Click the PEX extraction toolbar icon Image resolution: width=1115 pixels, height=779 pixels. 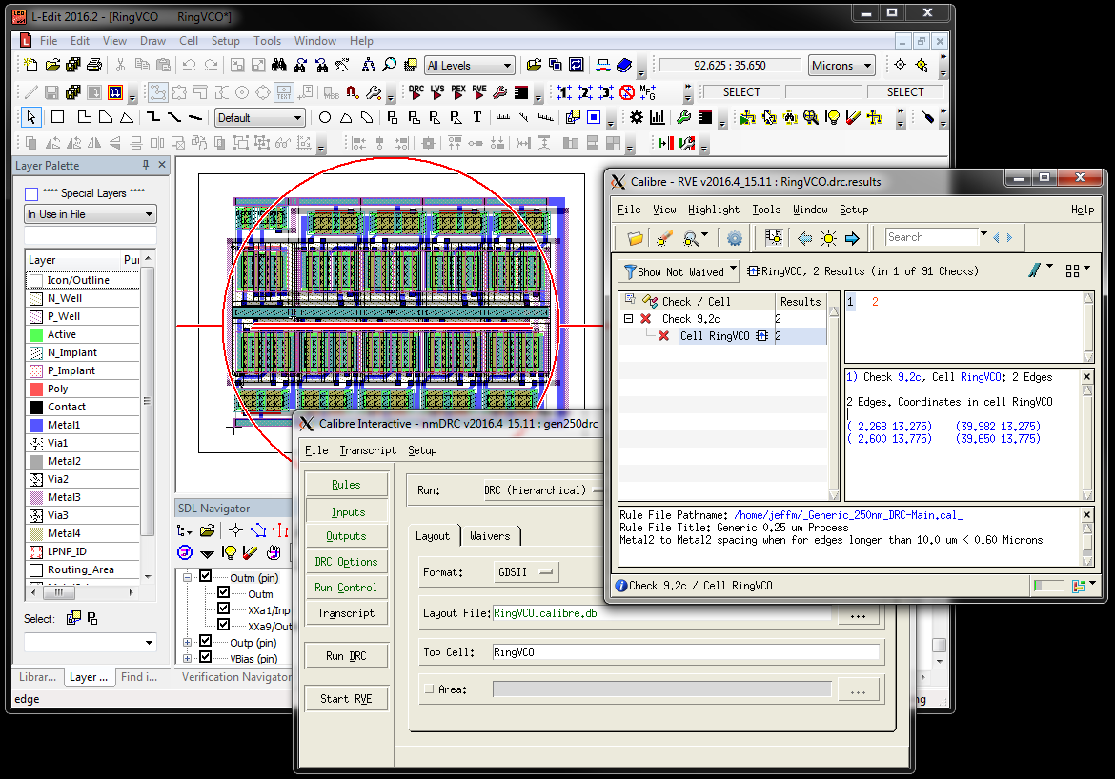[x=458, y=92]
